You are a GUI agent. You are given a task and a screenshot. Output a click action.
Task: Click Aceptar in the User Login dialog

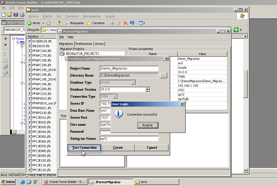148,125
